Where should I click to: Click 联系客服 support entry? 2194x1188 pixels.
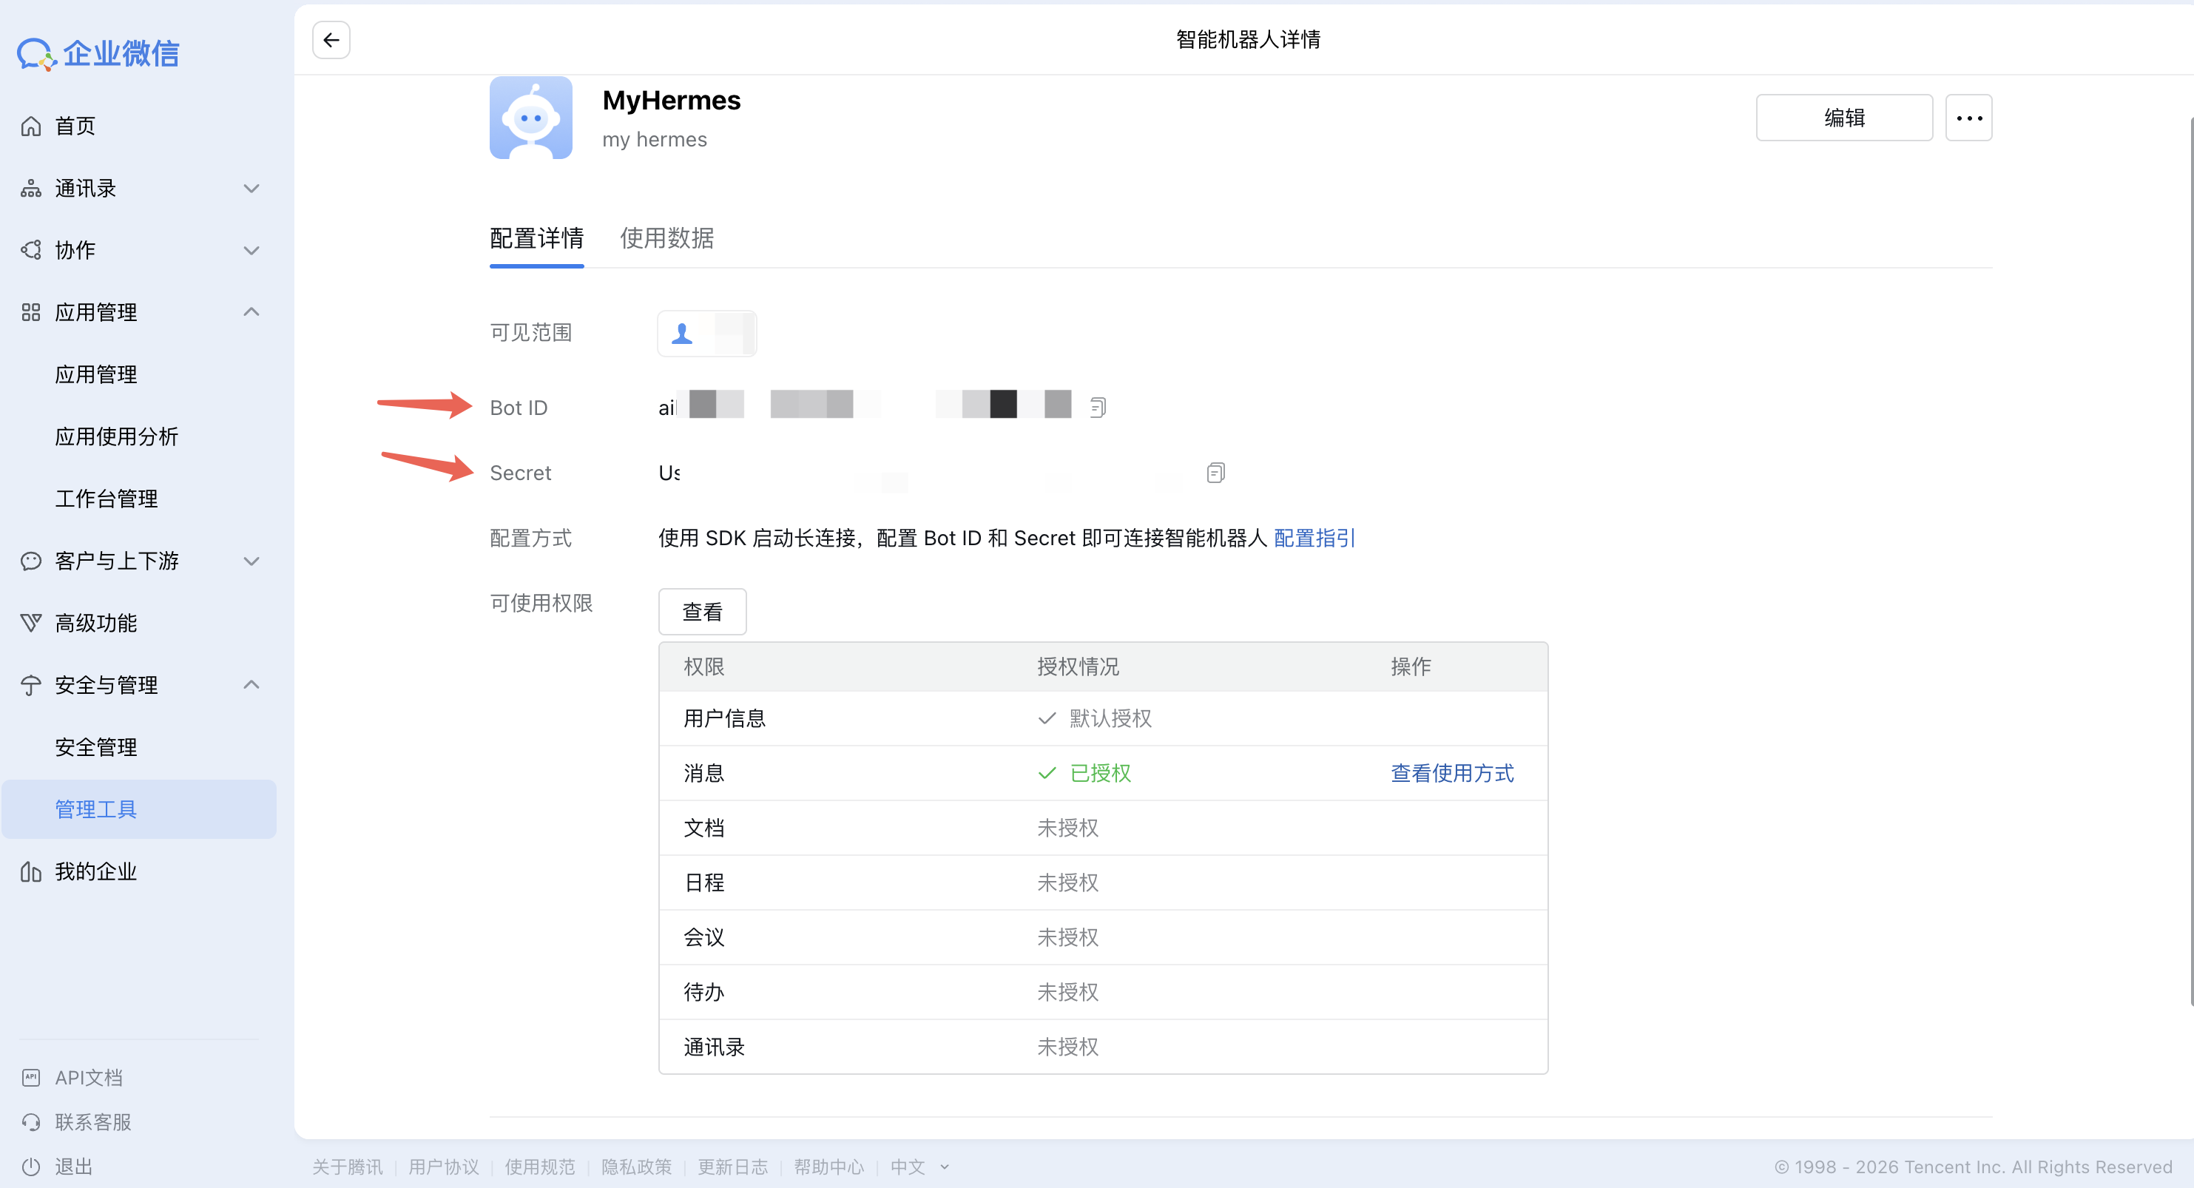(93, 1121)
